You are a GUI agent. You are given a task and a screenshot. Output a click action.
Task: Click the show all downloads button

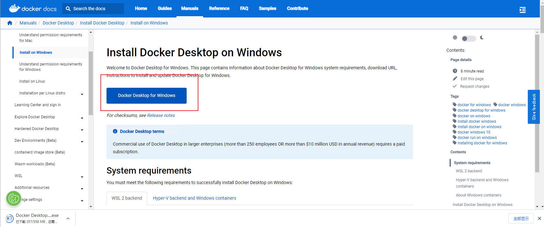521,218
